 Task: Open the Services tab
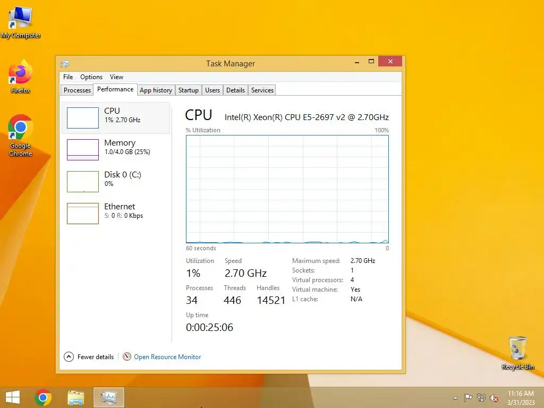[x=262, y=90]
